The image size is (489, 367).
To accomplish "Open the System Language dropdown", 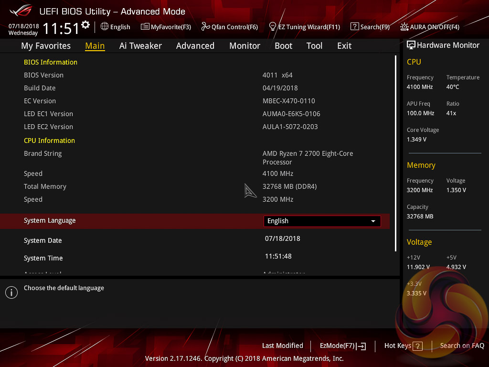I will pyautogui.click(x=322, y=221).
